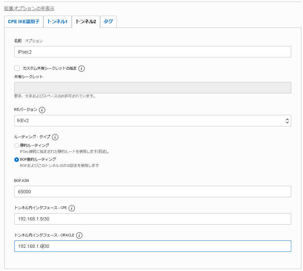The height and width of the screenshot is (271, 303).
Task: Click info icon for トンネル内インタフェース - CPE
Action: click(72, 208)
